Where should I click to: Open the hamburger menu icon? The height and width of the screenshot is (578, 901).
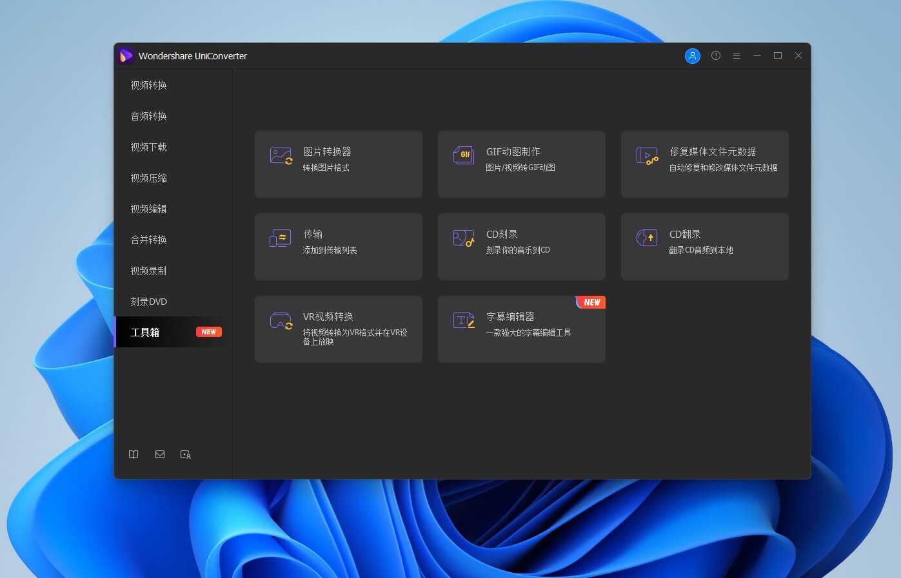[736, 56]
